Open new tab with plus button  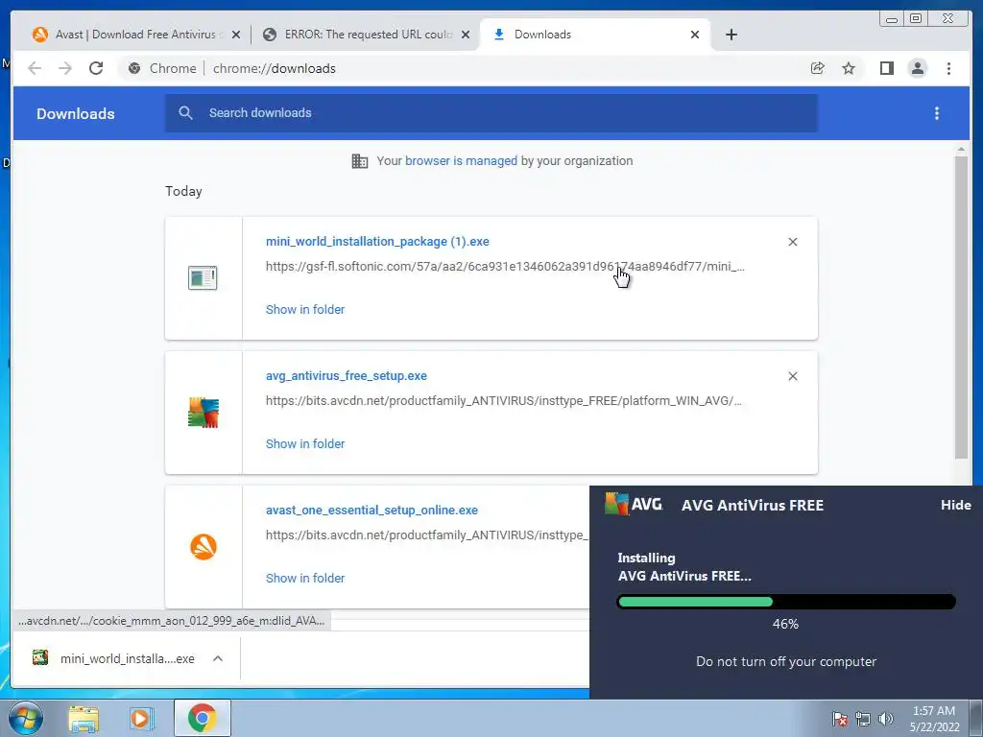(x=731, y=35)
